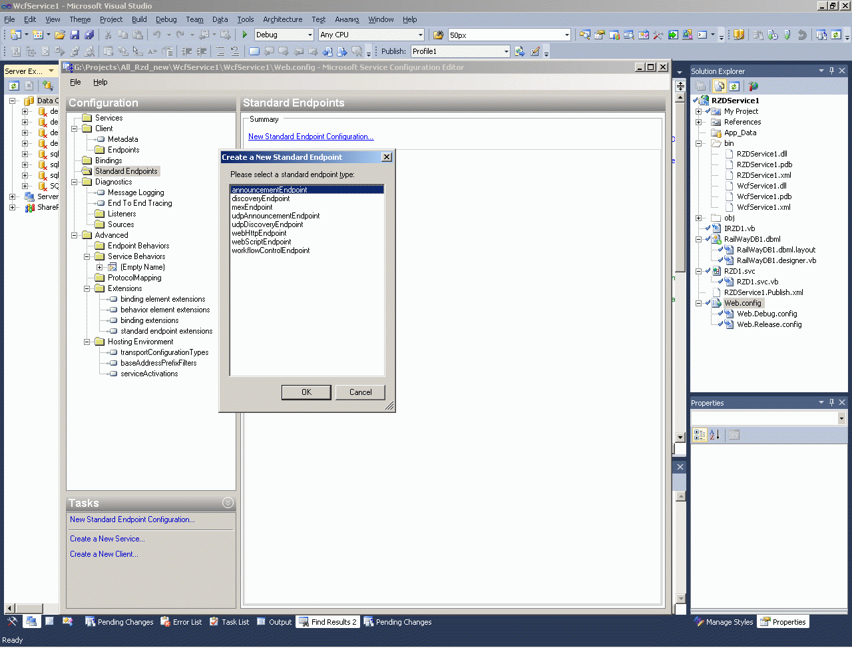Screen dimensions: 852x648
Task: Click the Add New Item toolbar icon
Action: click(38, 35)
